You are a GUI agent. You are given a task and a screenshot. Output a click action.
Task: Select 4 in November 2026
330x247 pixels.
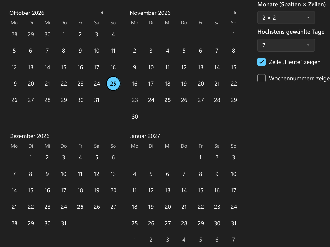[x=168, y=51]
